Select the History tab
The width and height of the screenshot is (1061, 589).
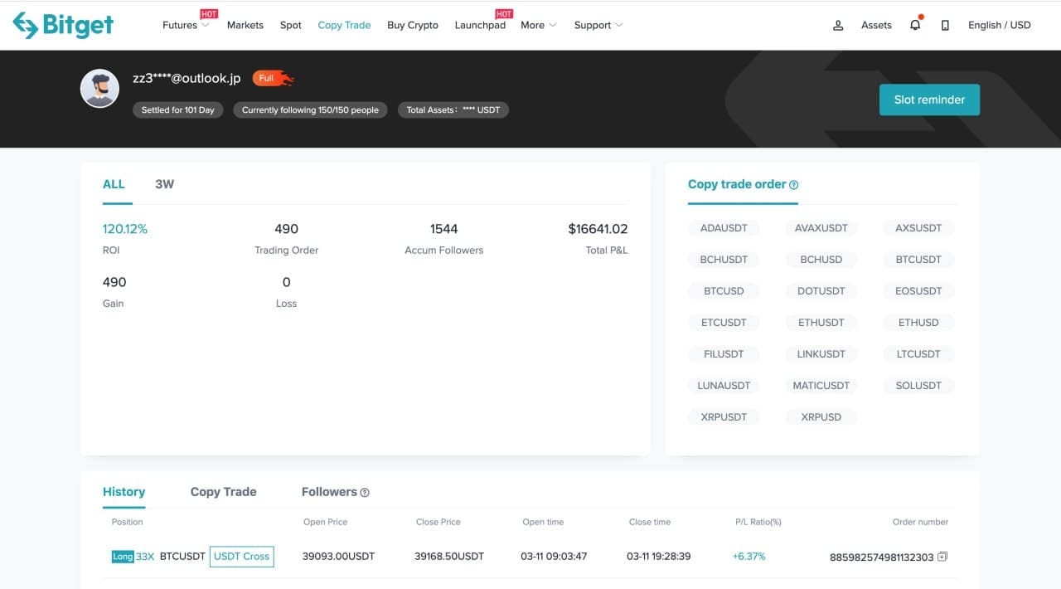[124, 492]
